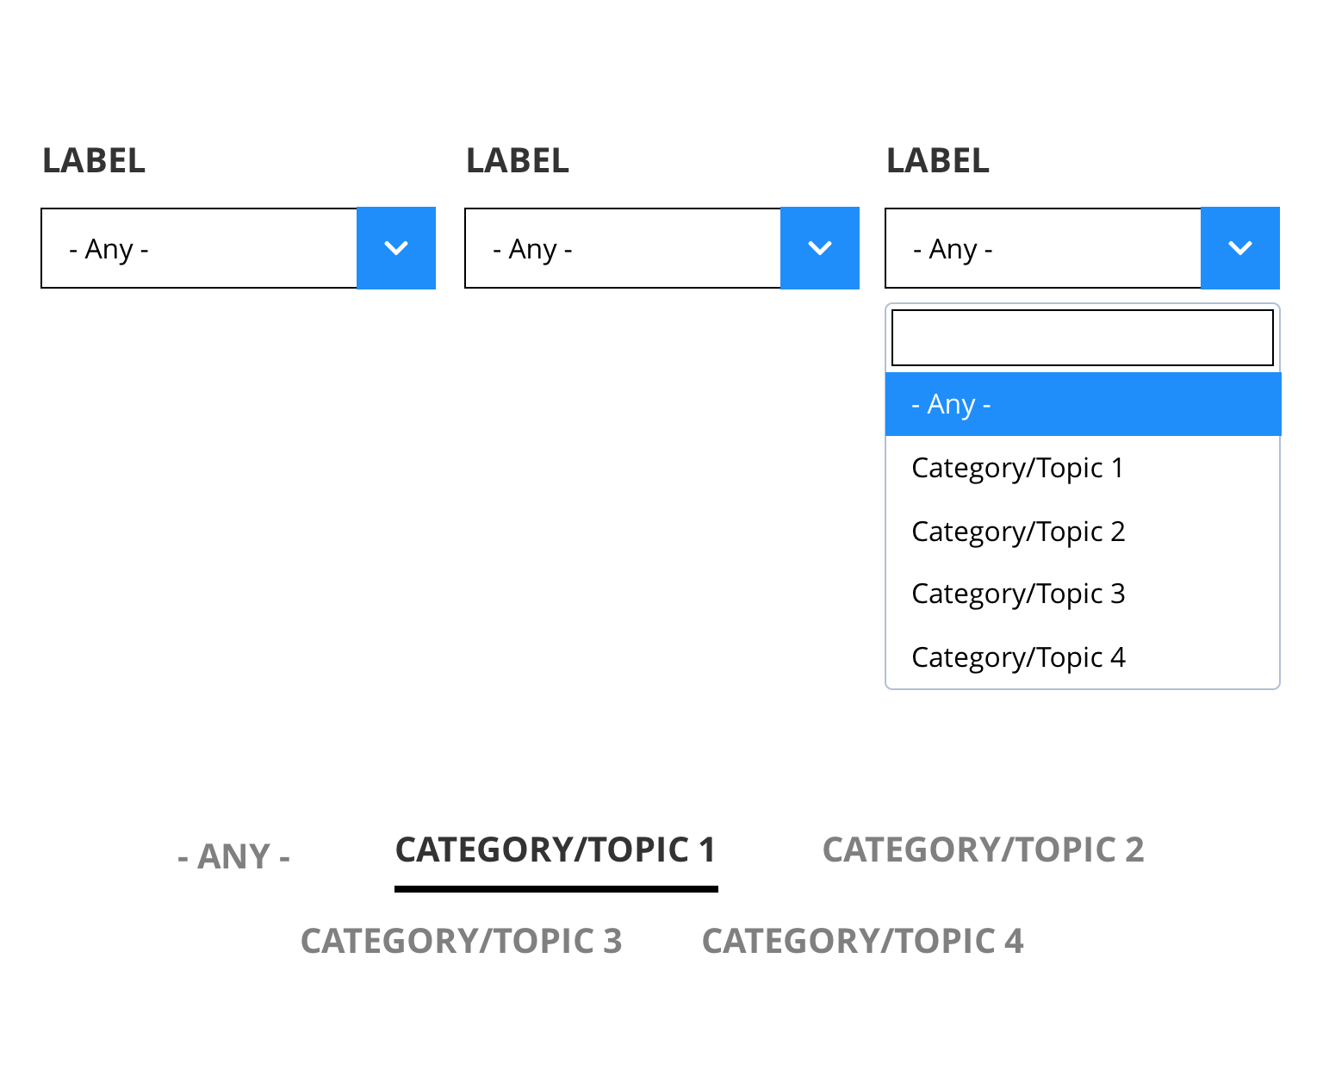This screenshot has width=1323, height=1089.
Task: Click the blue chevron of the third dropdown
Action: tap(1240, 248)
